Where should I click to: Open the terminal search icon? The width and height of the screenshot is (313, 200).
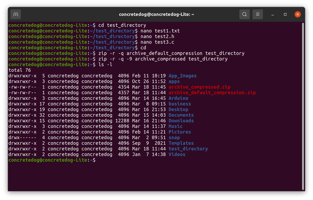[x=244, y=14]
